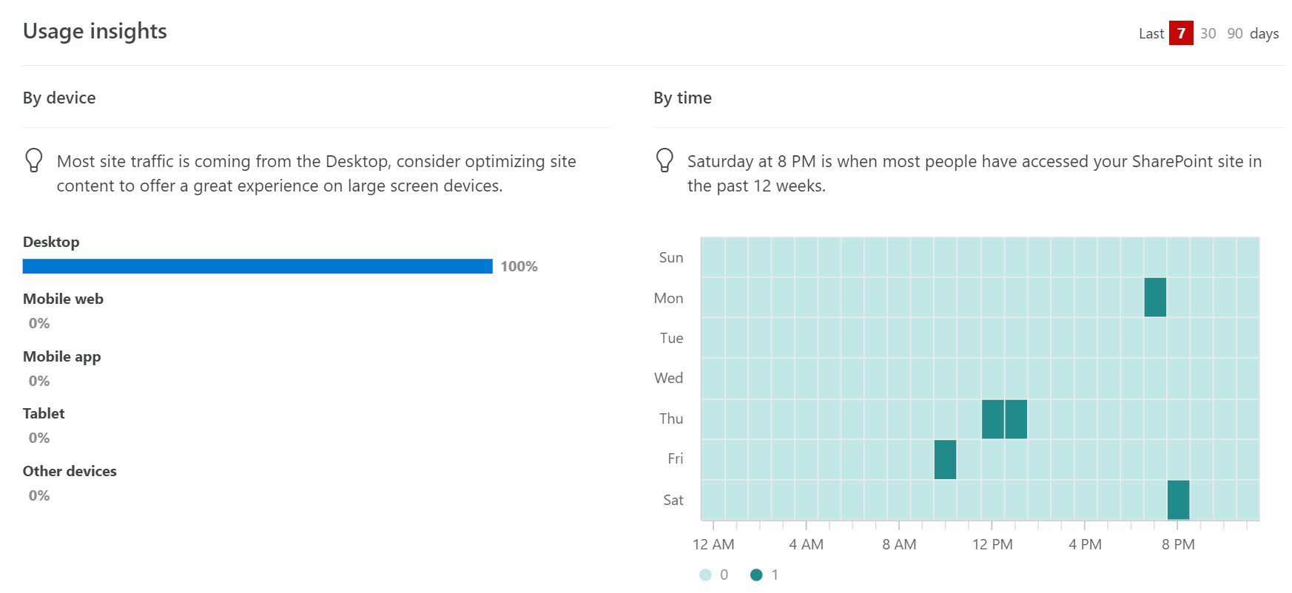The image size is (1292, 593).
Task: Click the red "7" day filter badge
Action: click(x=1182, y=33)
